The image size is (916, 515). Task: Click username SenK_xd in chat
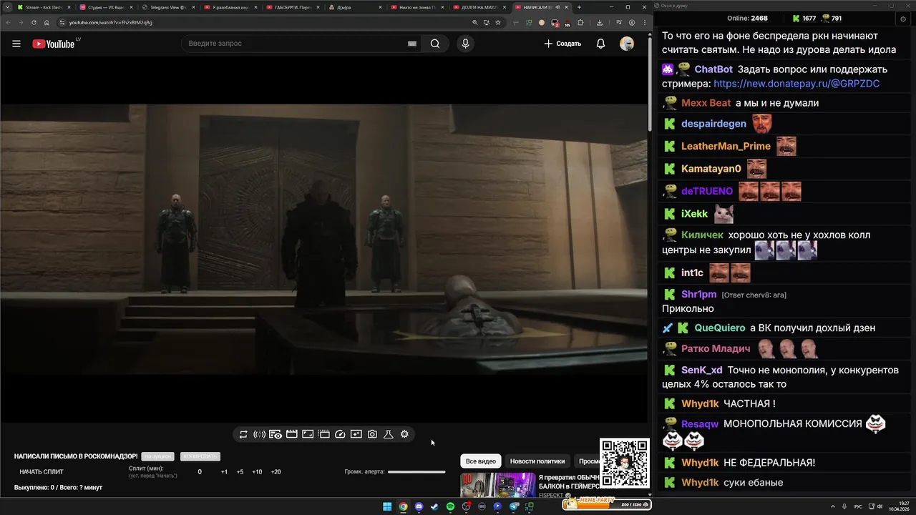[702, 371]
